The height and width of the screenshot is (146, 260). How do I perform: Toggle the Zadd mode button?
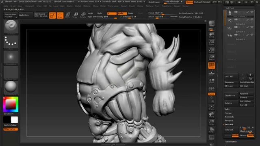pyautogui.click(x=122, y=13)
